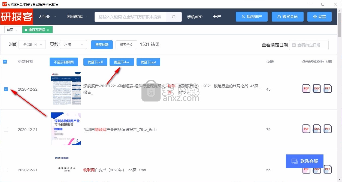Open the 开户 menu item
342x182 pixels.
217,17
